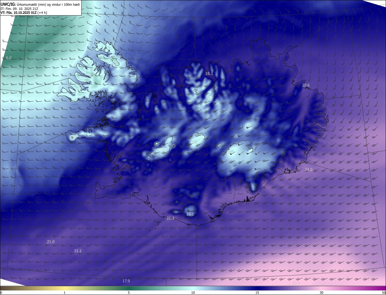Click the faint 30.4 value label at the bottom
The width and height of the screenshot is (386, 295).
click(x=296, y=283)
